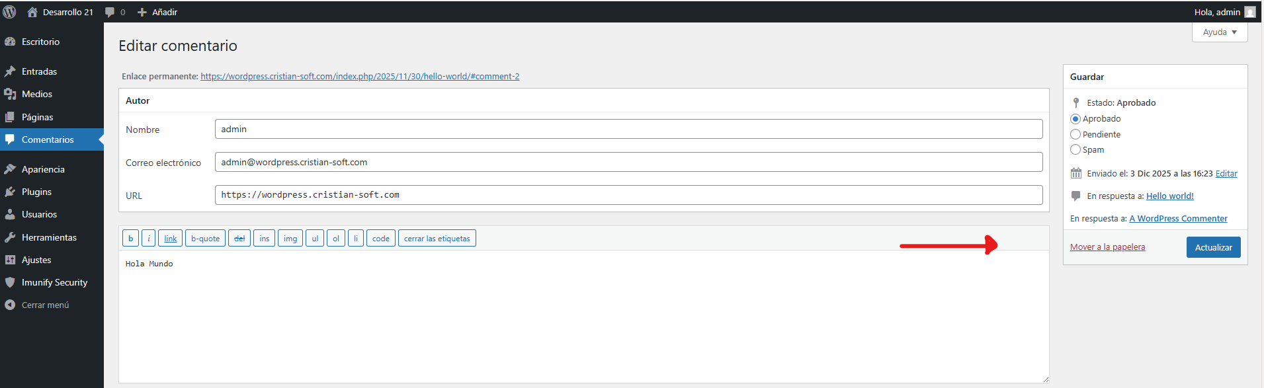This screenshot has width=1264, height=388.
Task: Mark comment as Spam radio option
Action: [1075, 149]
